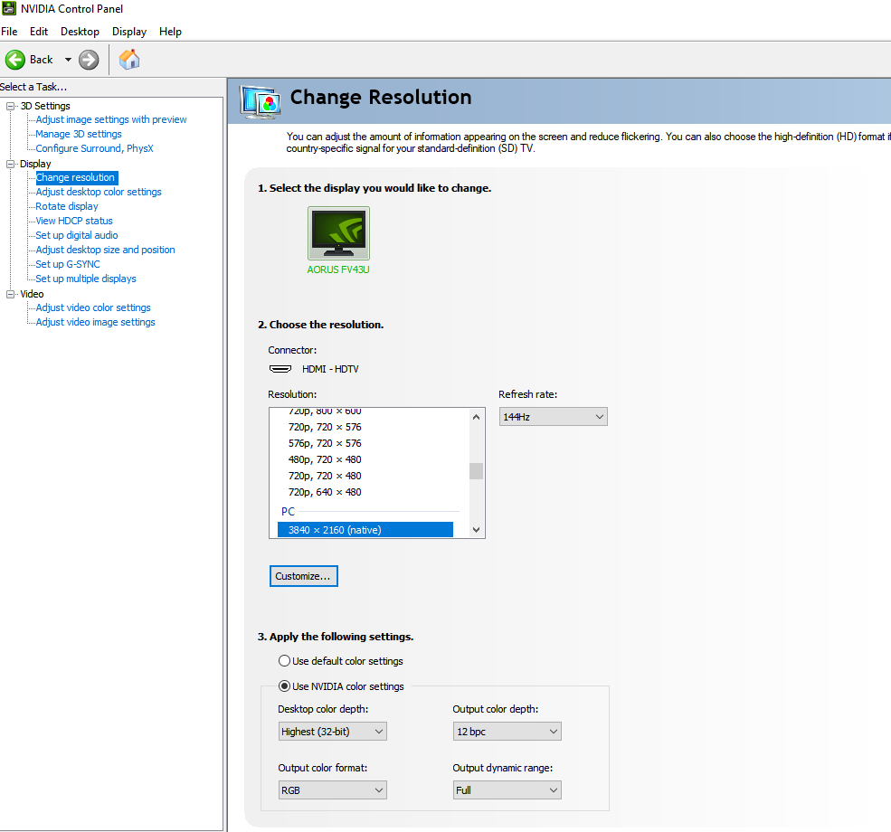Collapse the 3D Settings tree node
The image size is (891, 832).
[11, 106]
